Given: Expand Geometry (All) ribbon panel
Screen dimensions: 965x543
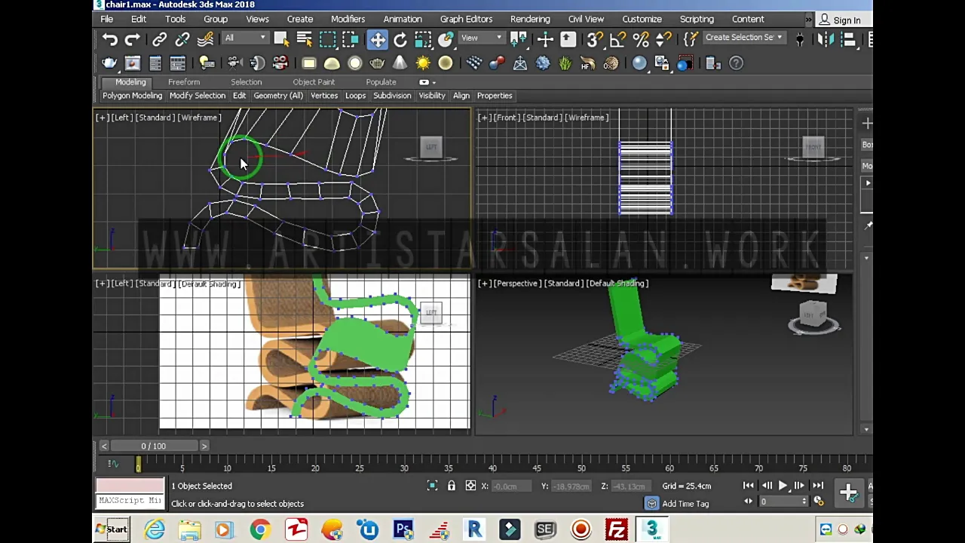Looking at the screenshot, I should point(278,96).
